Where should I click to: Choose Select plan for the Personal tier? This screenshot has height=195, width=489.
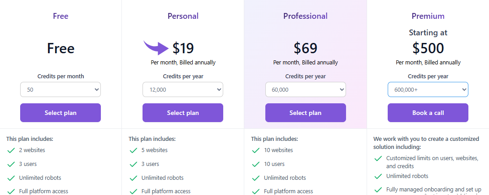point(183,113)
